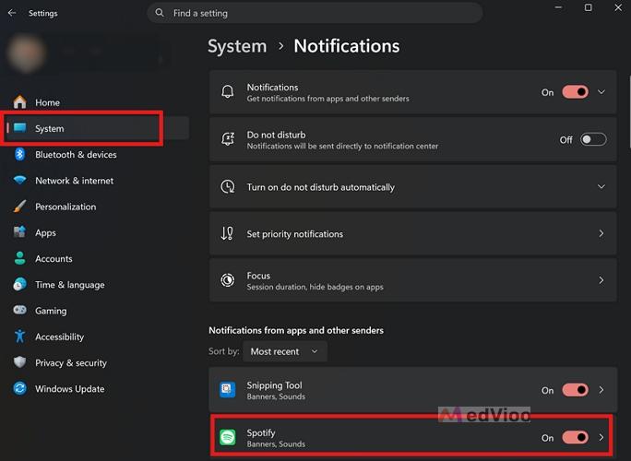The height and width of the screenshot is (461, 631).
Task: Click the Set priority notifications label
Action: coord(295,233)
